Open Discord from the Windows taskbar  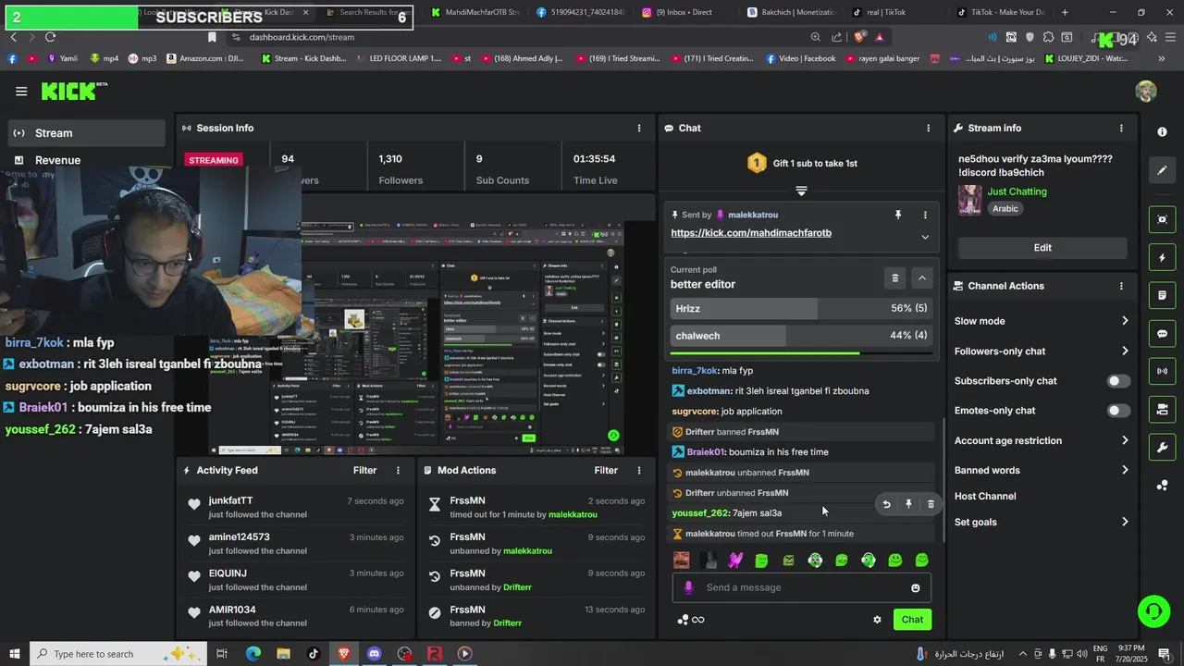pyautogui.click(x=375, y=654)
